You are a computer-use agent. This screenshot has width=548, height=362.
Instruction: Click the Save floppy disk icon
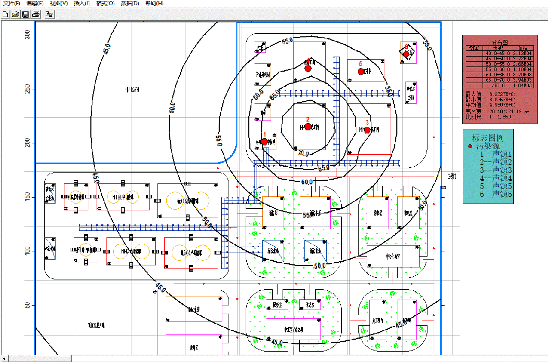(x=25, y=15)
